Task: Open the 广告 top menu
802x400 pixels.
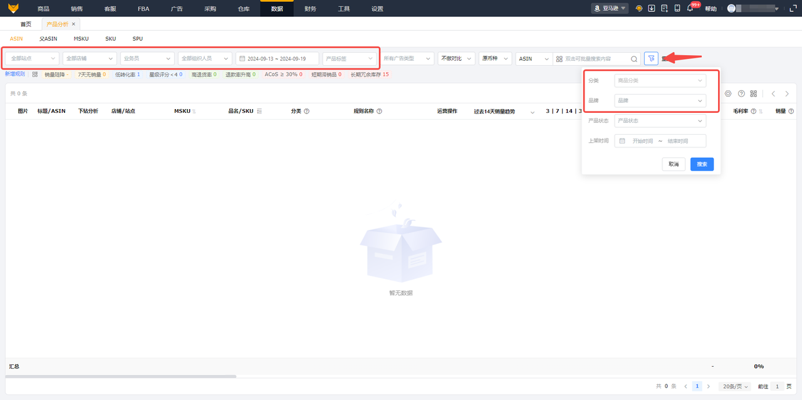Action: pos(177,9)
